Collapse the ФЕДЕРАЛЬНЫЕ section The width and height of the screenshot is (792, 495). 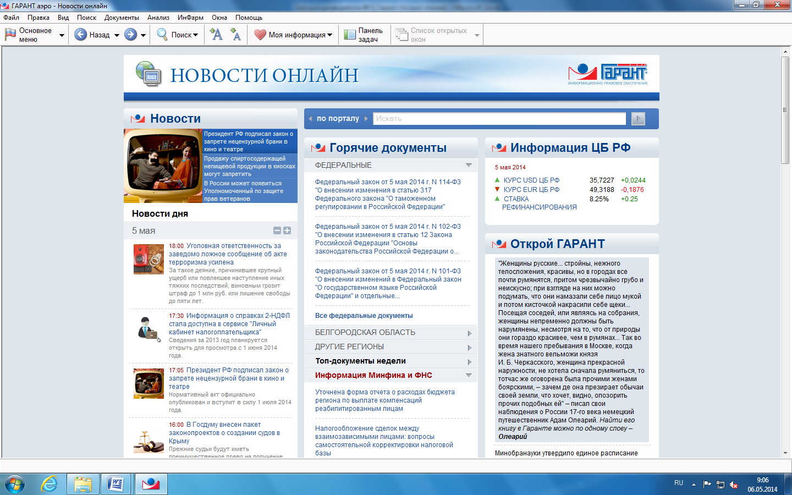469,165
